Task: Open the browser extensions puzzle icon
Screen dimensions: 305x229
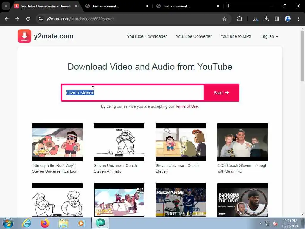Action: click(x=240, y=19)
